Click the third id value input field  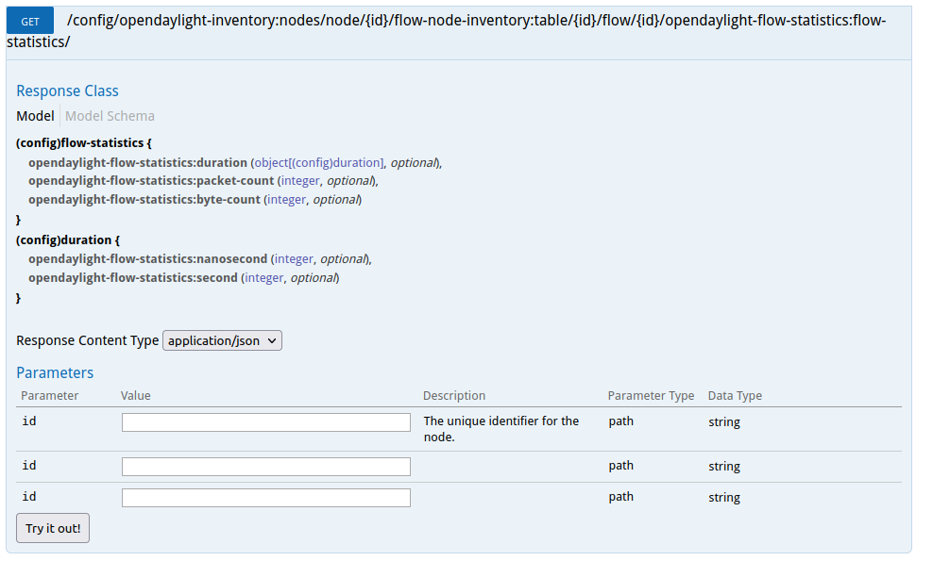click(266, 498)
